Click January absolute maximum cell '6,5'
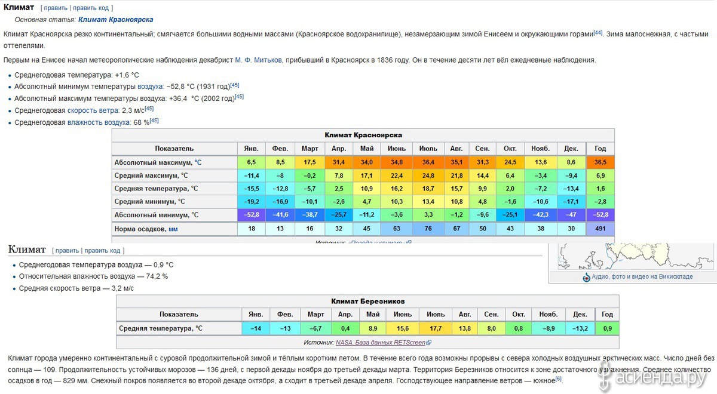Screen dimensions: 717x394 pyautogui.click(x=252, y=162)
